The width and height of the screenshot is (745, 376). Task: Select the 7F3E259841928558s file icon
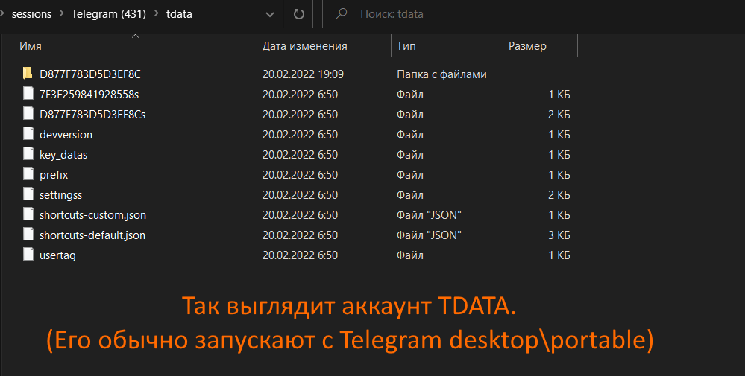pyautogui.click(x=28, y=94)
